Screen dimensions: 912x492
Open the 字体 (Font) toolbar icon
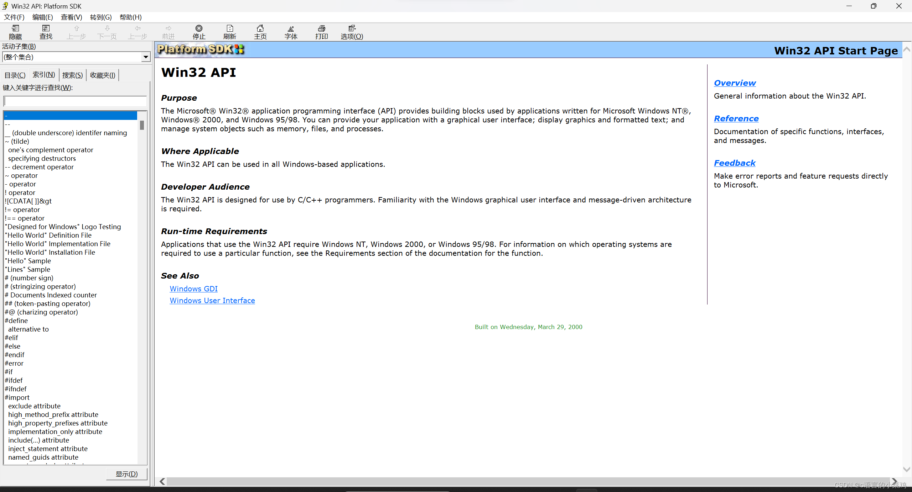(x=291, y=32)
